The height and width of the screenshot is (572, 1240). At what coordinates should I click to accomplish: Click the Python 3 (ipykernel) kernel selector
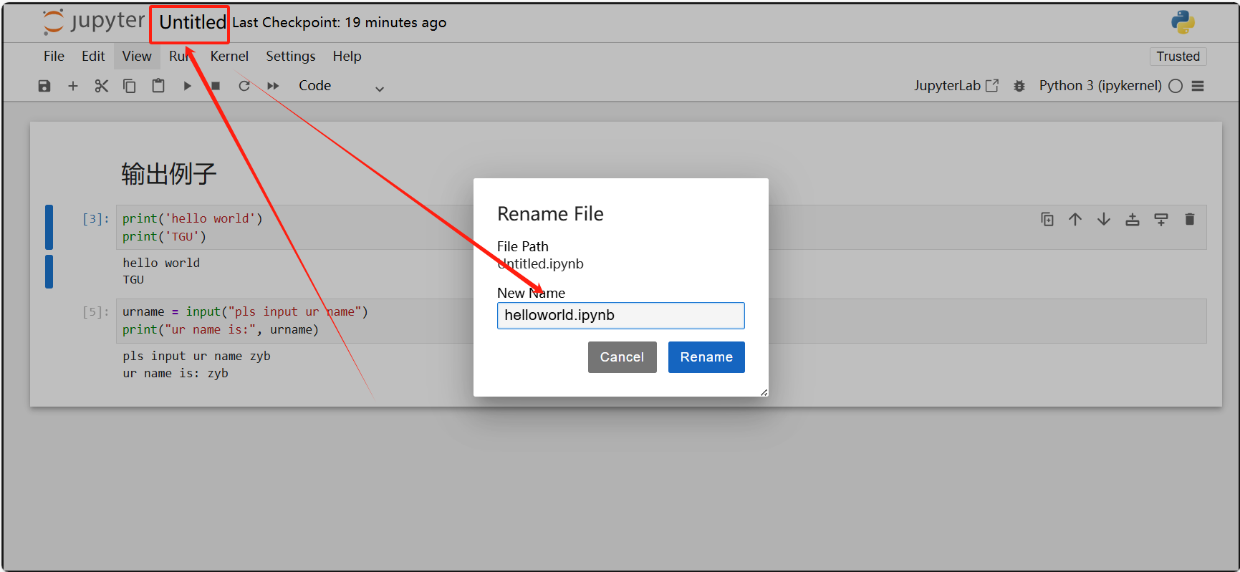1100,86
